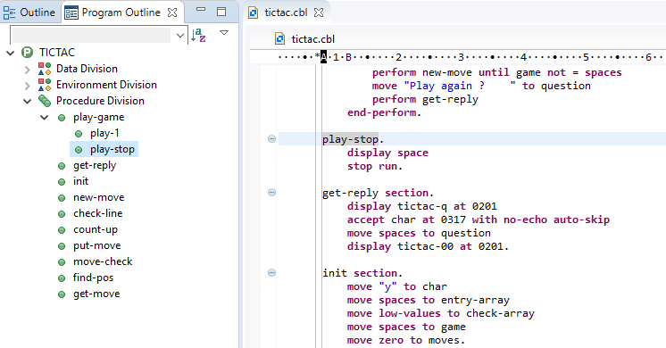This screenshot has height=348, width=666.
Task: Click the Data Division icon
Action: coord(45,69)
